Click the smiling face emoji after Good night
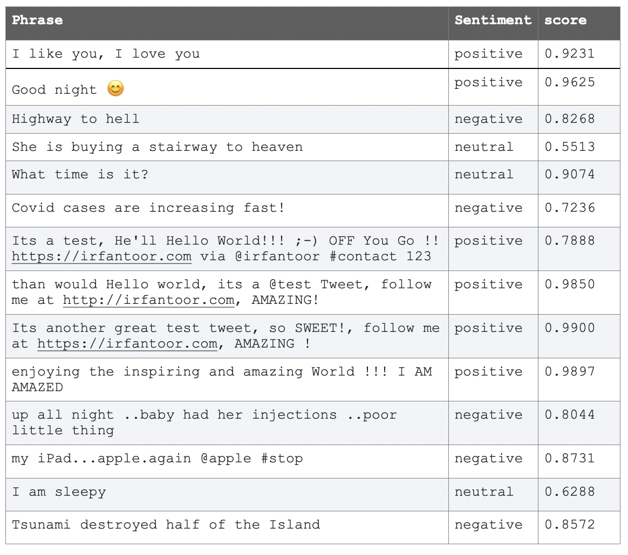The image size is (628, 555). (x=116, y=88)
